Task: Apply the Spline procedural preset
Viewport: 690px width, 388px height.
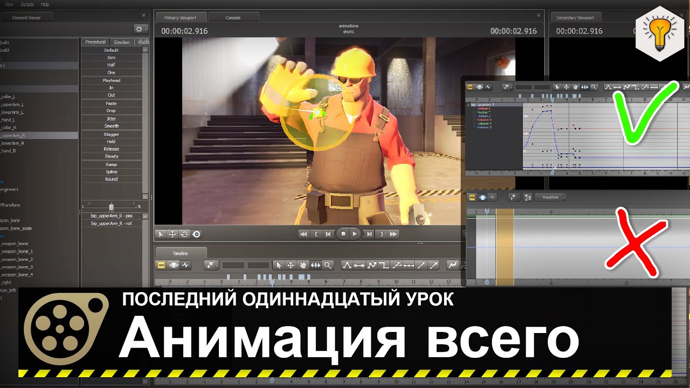Action: (111, 172)
